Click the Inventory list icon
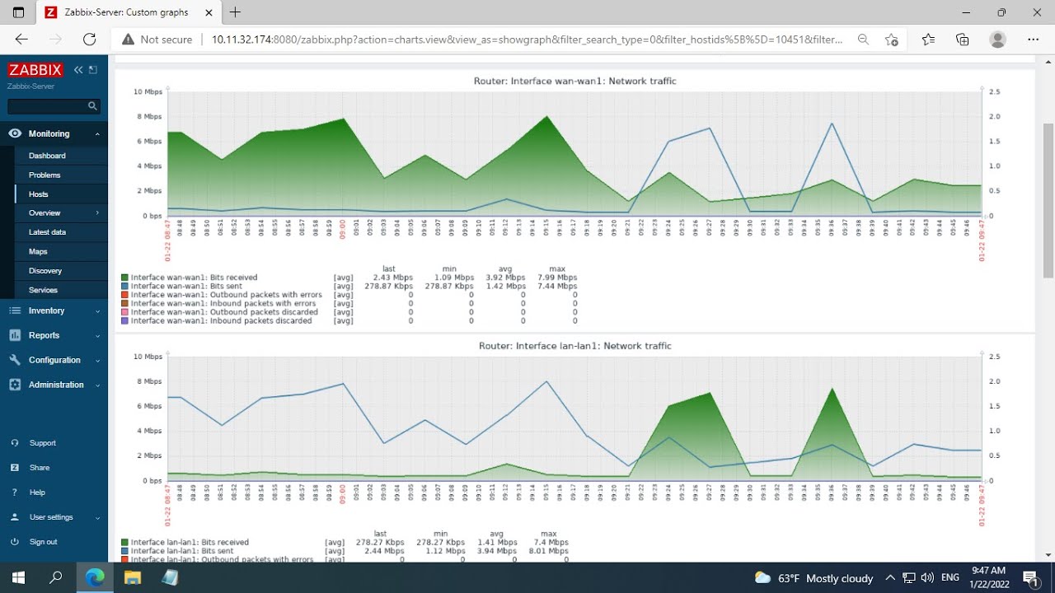Screen dimensions: 1055x593 [15, 311]
